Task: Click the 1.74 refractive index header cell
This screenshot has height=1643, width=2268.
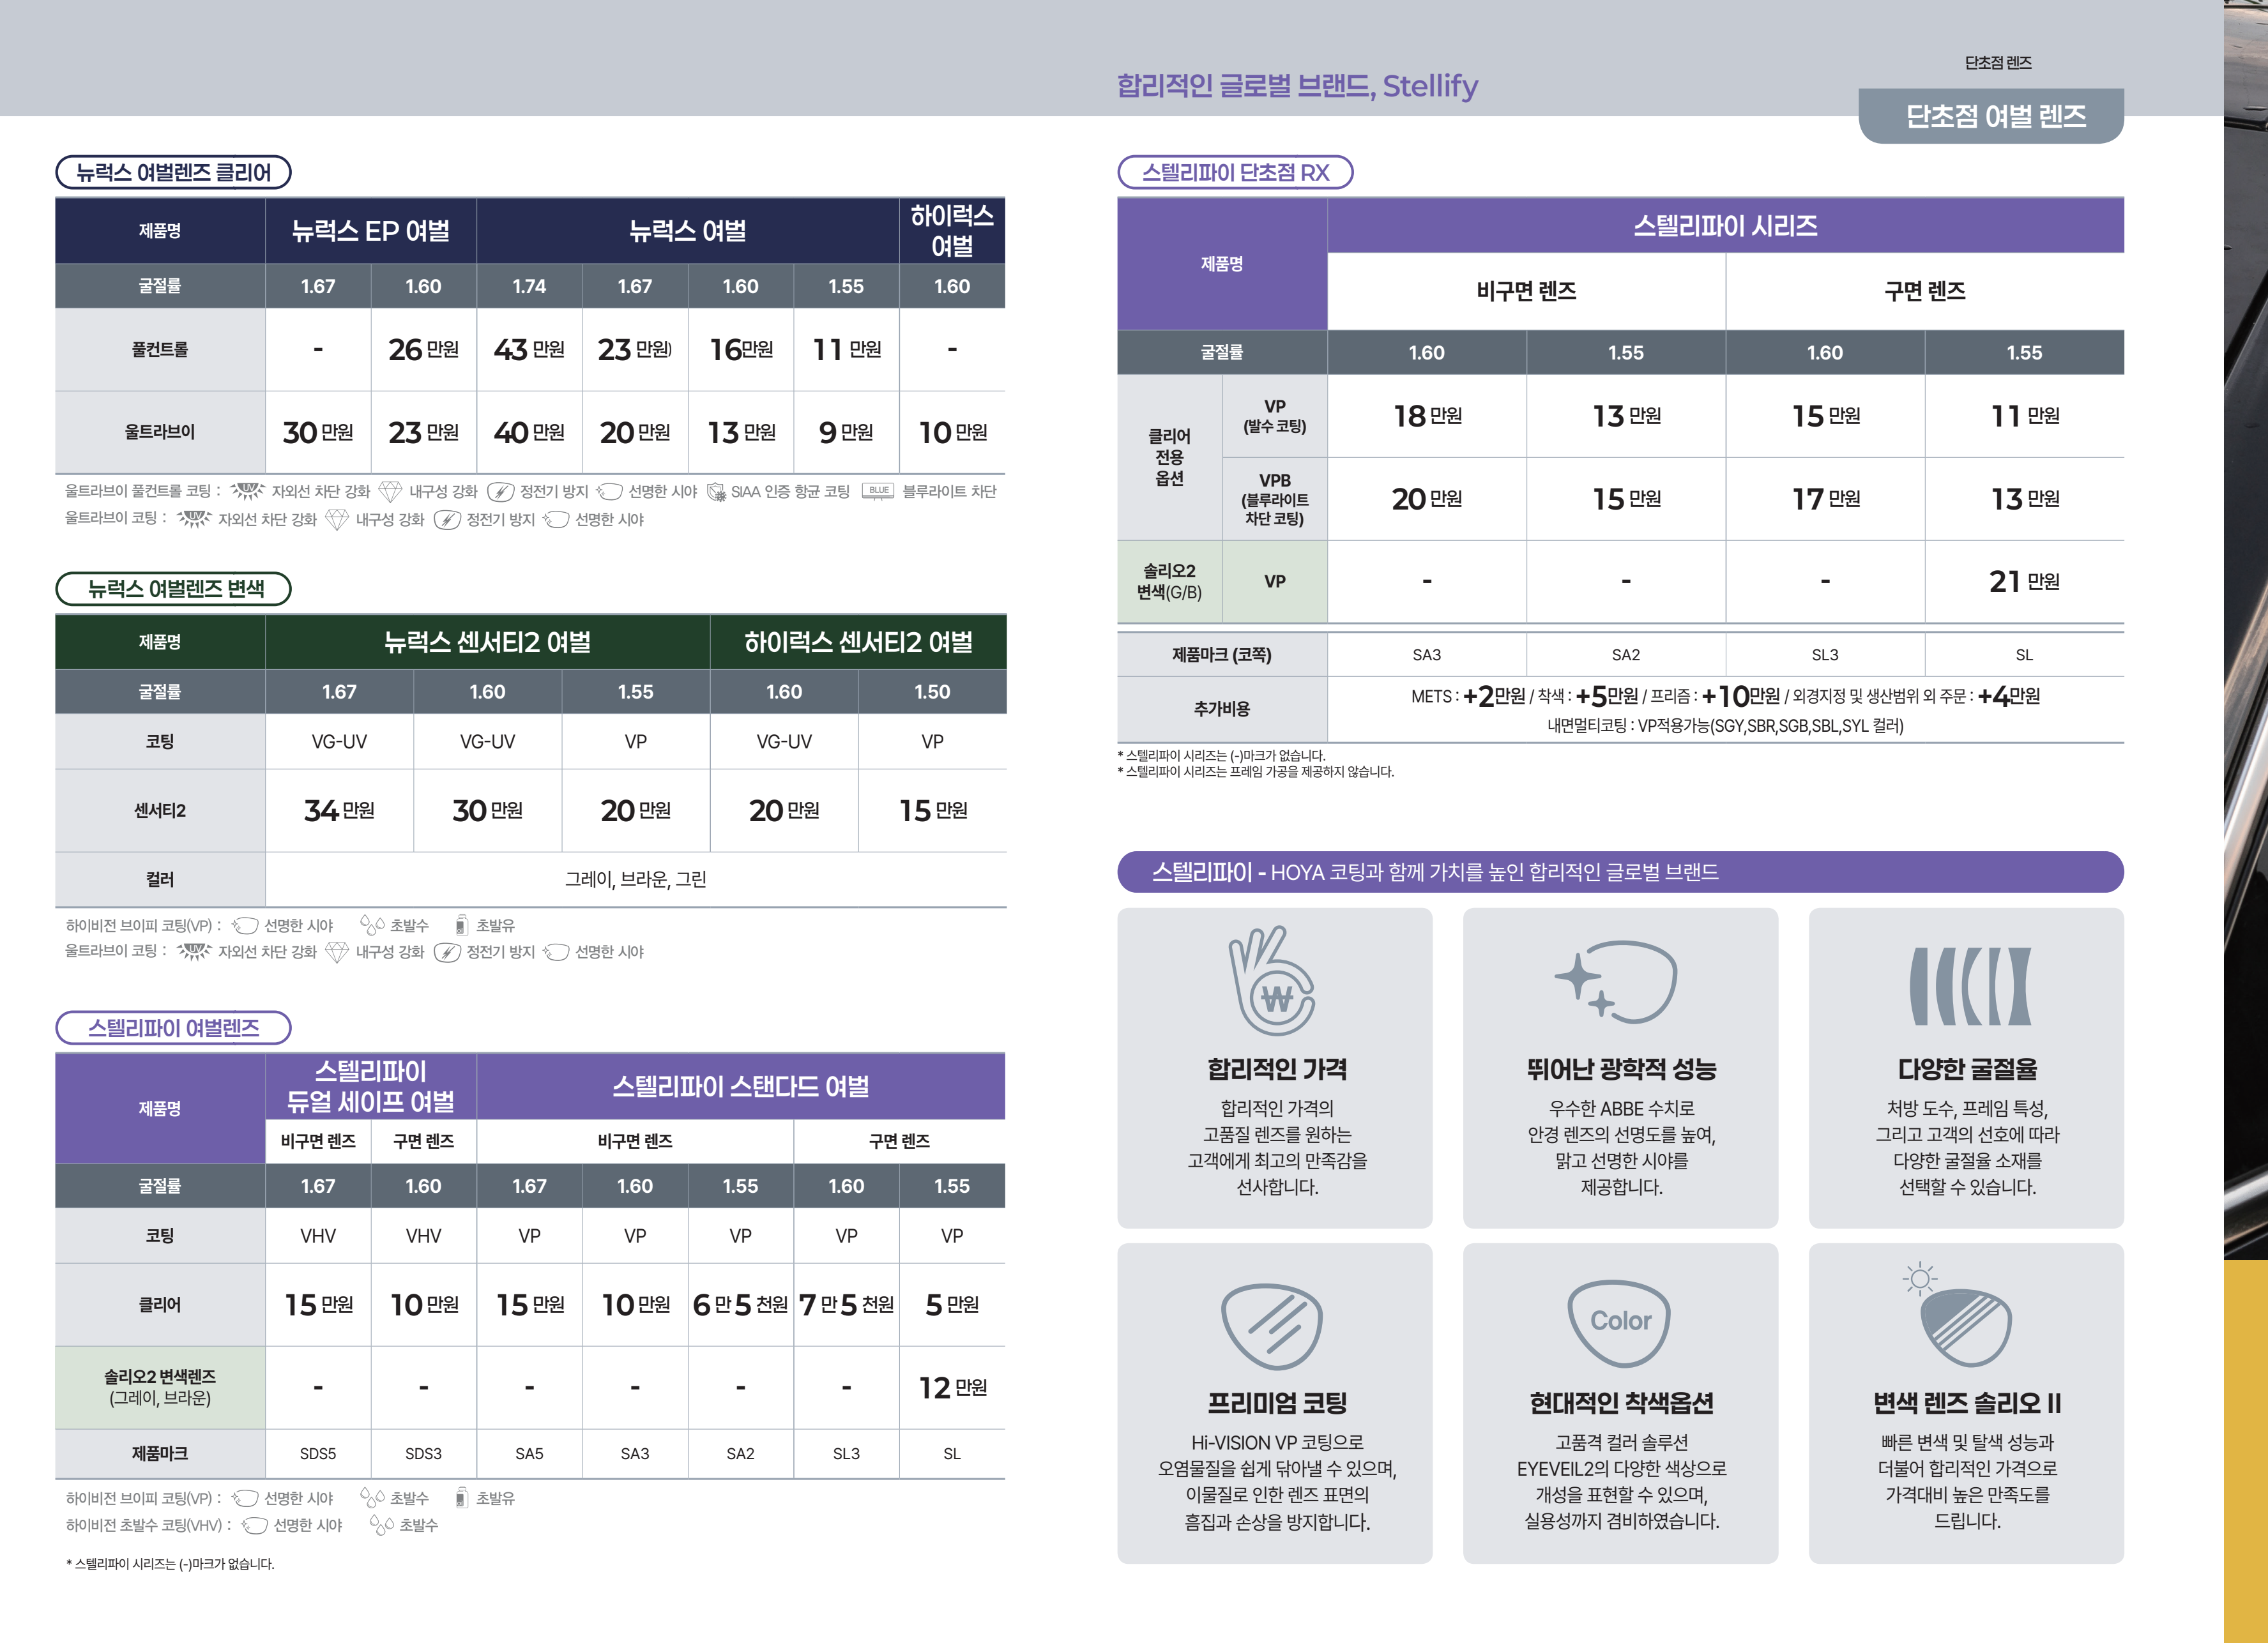Action: click(529, 286)
